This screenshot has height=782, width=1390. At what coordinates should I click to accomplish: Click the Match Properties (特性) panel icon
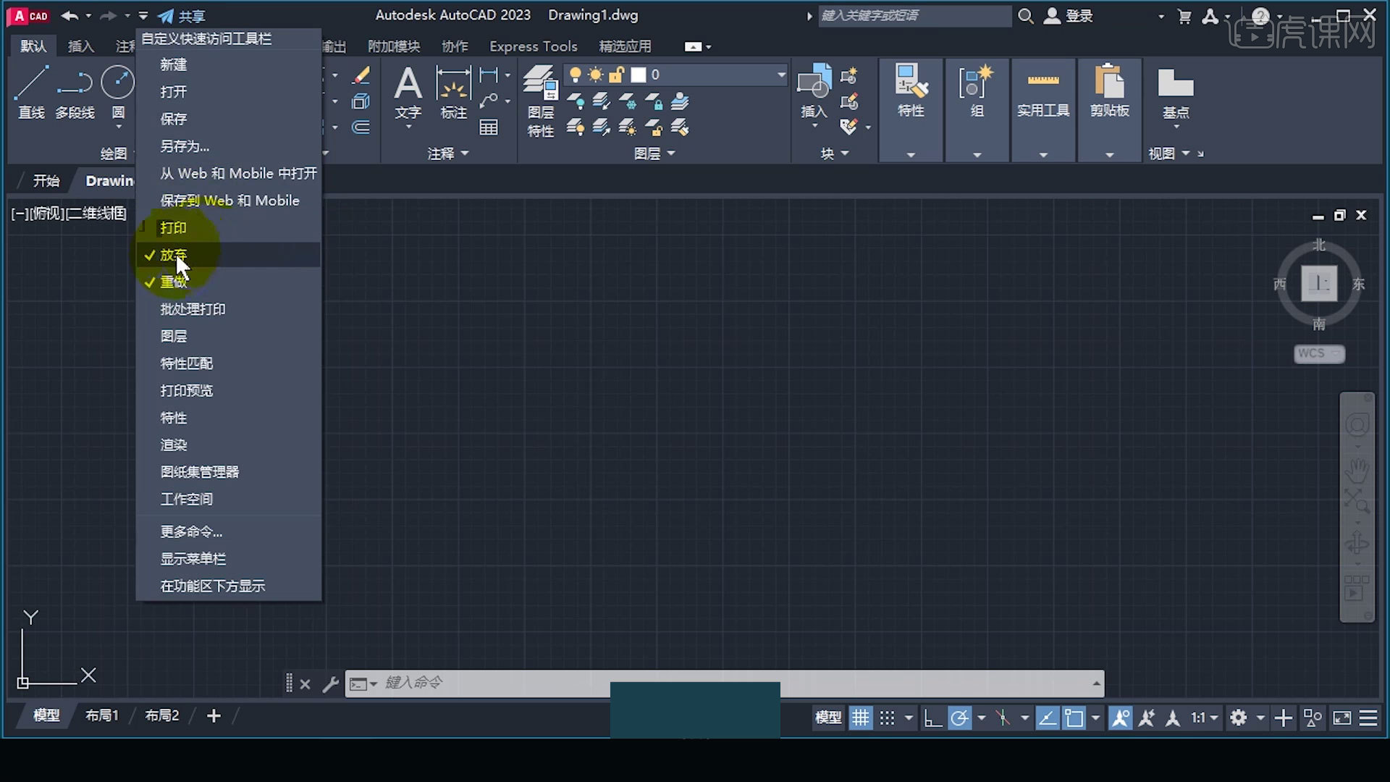pyautogui.click(x=911, y=82)
